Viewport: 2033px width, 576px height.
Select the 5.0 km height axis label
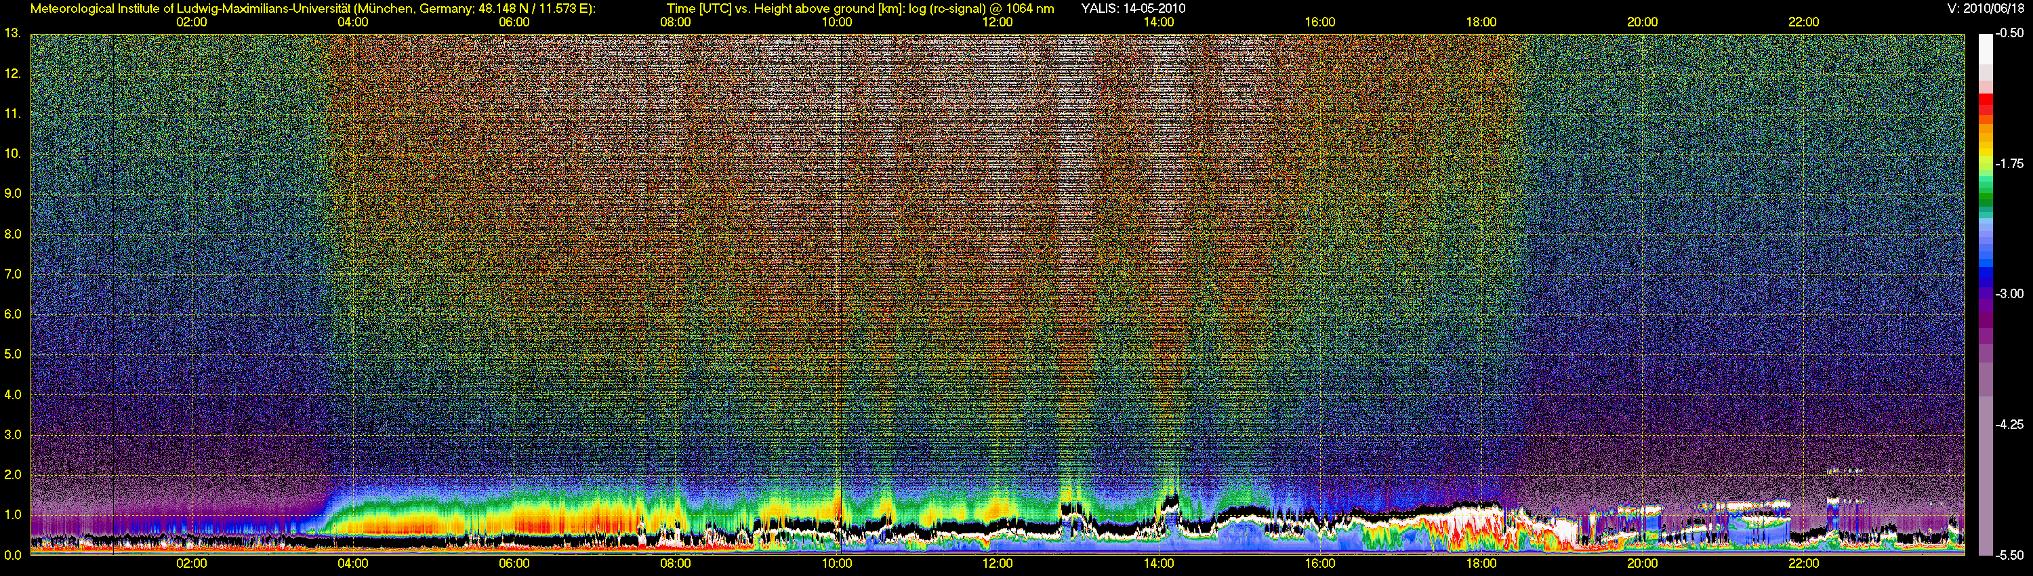tap(13, 354)
